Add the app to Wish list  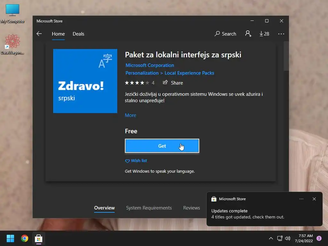(136, 161)
